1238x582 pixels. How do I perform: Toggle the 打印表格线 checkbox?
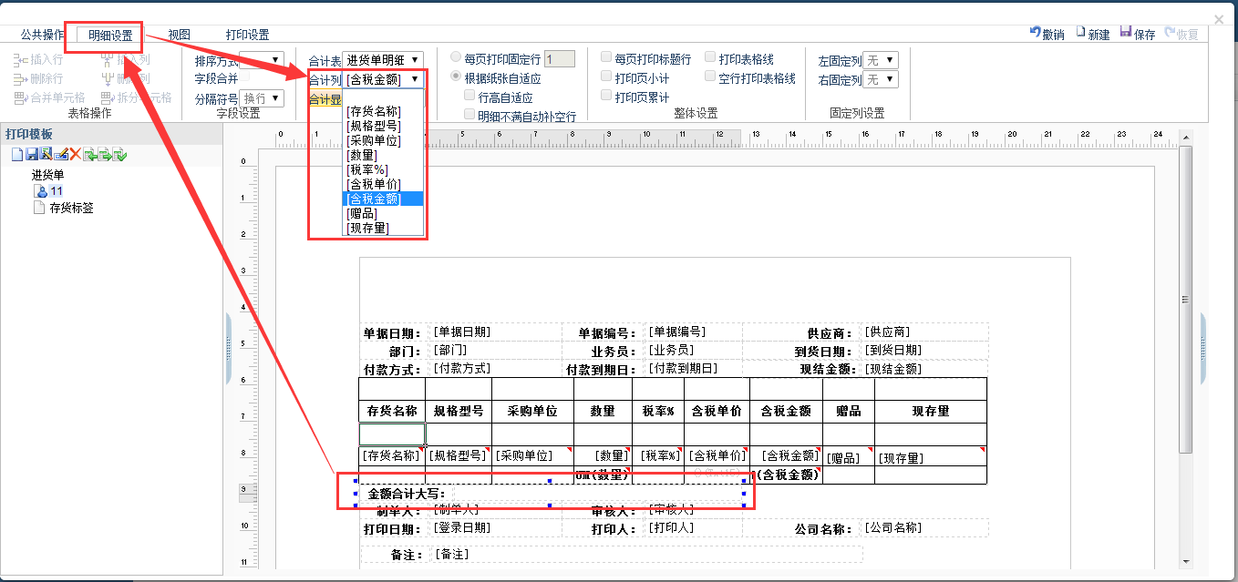pyautogui.click(x=710, y=57)
